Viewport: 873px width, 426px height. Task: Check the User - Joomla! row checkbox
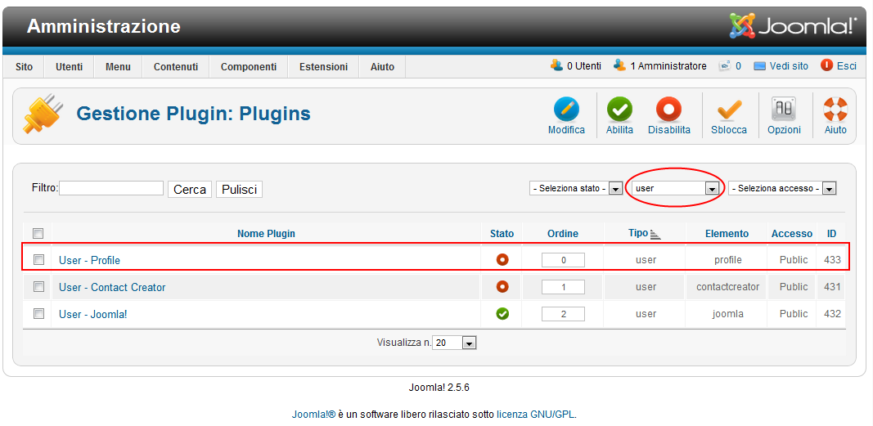coord(38,314)
